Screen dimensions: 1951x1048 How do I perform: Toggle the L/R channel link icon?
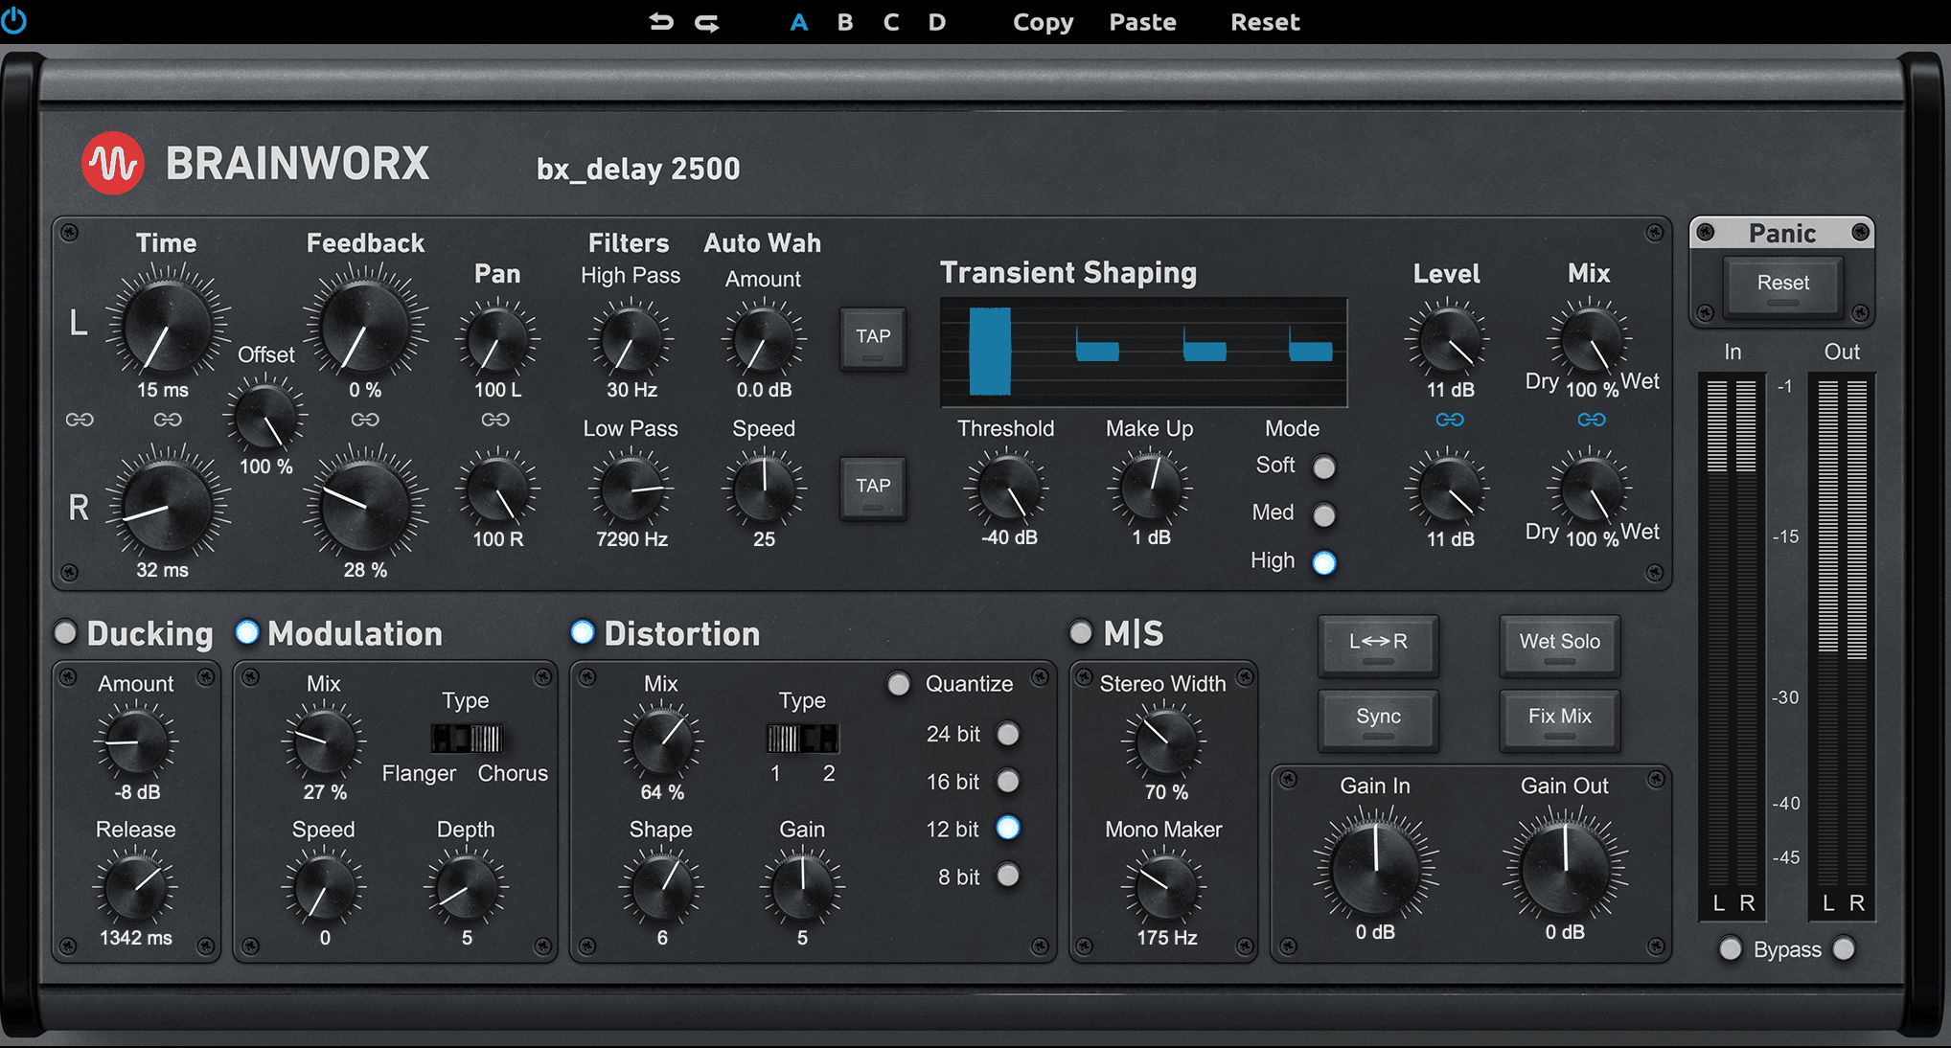click(80, 420)
